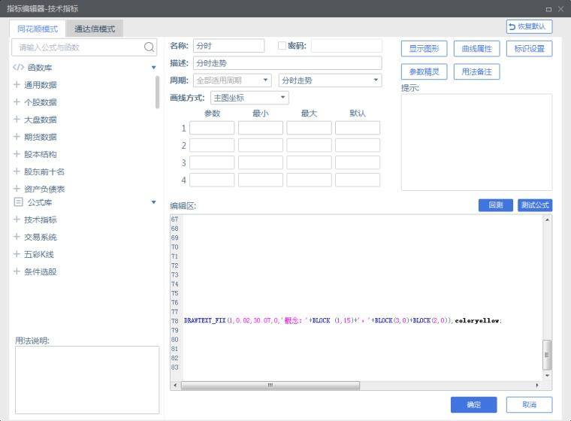571x421 pixels.
Task: Click the 描述 field with 分时走势
Action: (287, 63)
